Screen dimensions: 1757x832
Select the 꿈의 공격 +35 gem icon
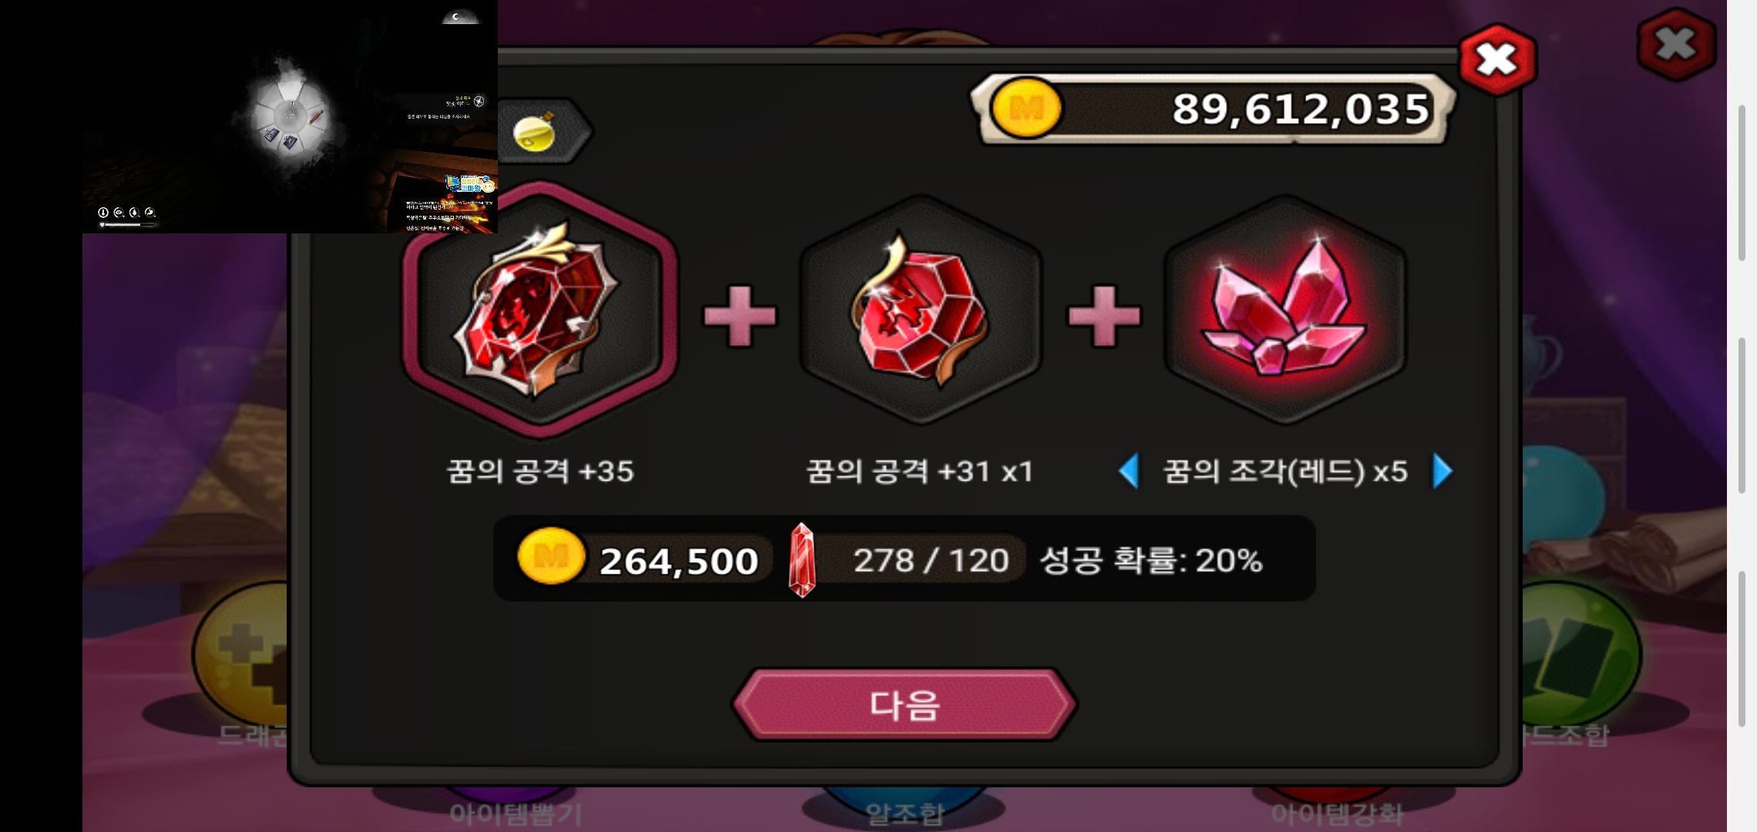539,310
